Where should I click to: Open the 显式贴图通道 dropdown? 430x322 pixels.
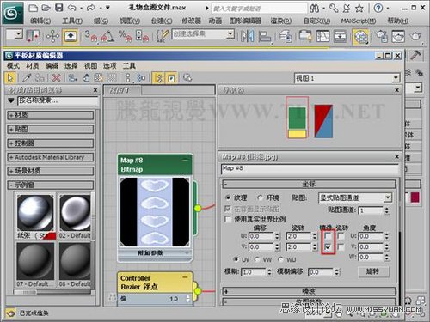[x=355, y=197]
